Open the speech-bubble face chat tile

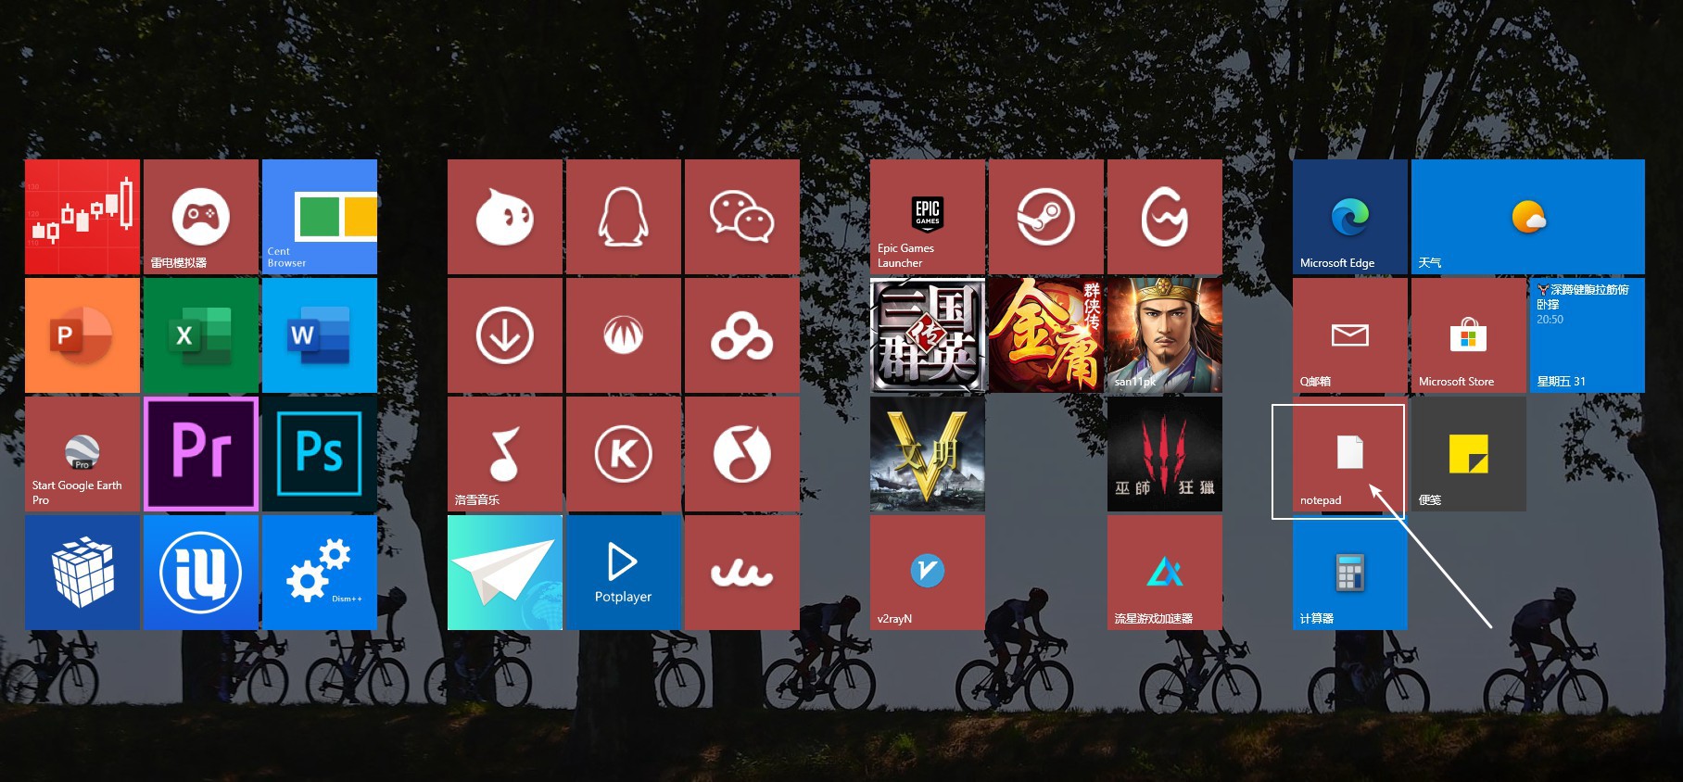click(x=505, y=217)
